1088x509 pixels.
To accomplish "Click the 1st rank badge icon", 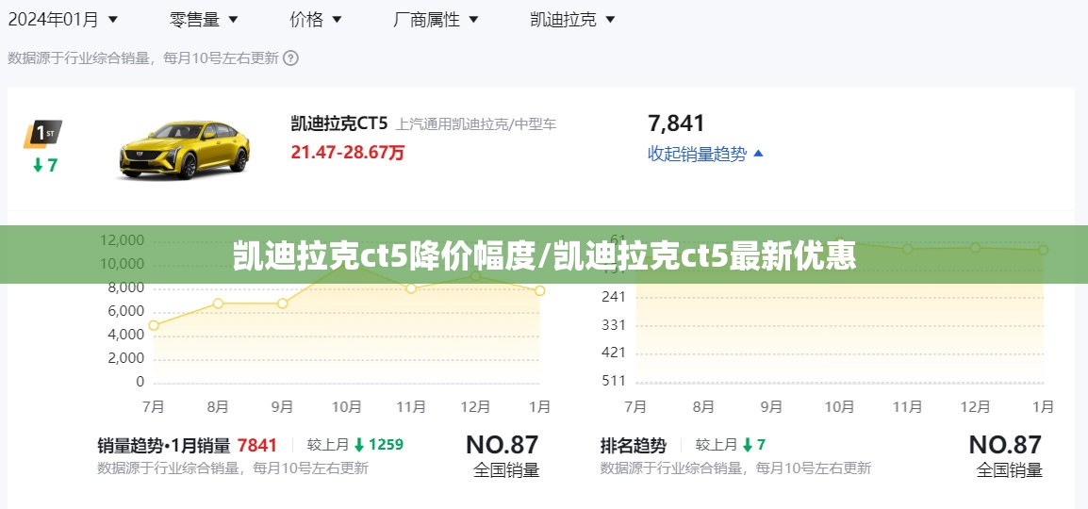I will pyautogui.click(x=43, y=134).
